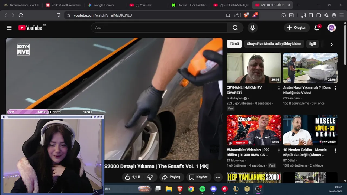This screenshot has height=195, width=347.
Task: Bookmark this page in the browser
Action: point(58,15)
